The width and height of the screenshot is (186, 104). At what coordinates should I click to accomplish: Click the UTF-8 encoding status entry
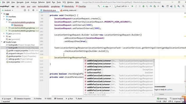tap(171, 101)
